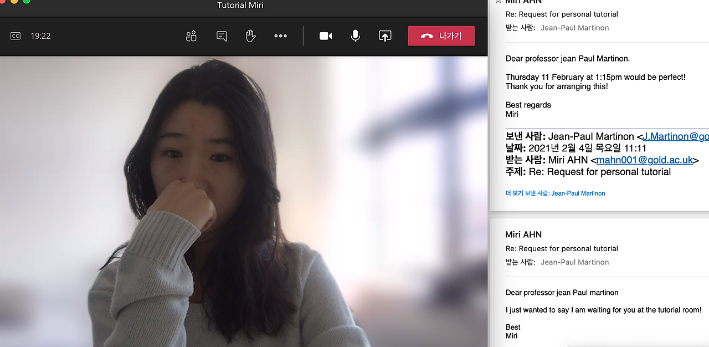Select sender name 'Miri AHN' in lower email
Screen dimensions: 709x347
pyautogui.click(x=523, y=234)
